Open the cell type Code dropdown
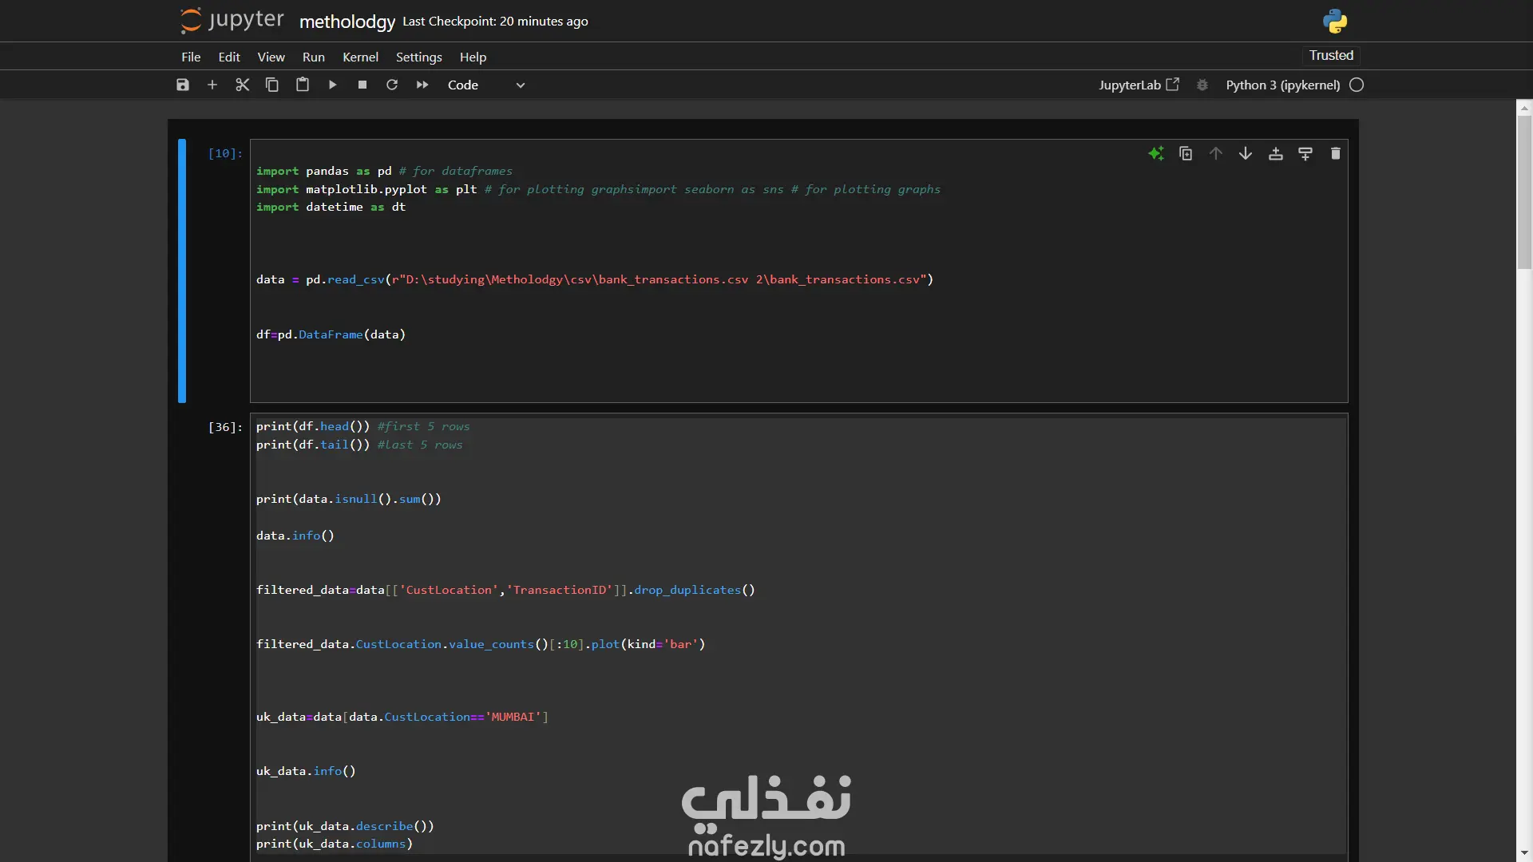The image size is (1533, 862). [486, 85]
